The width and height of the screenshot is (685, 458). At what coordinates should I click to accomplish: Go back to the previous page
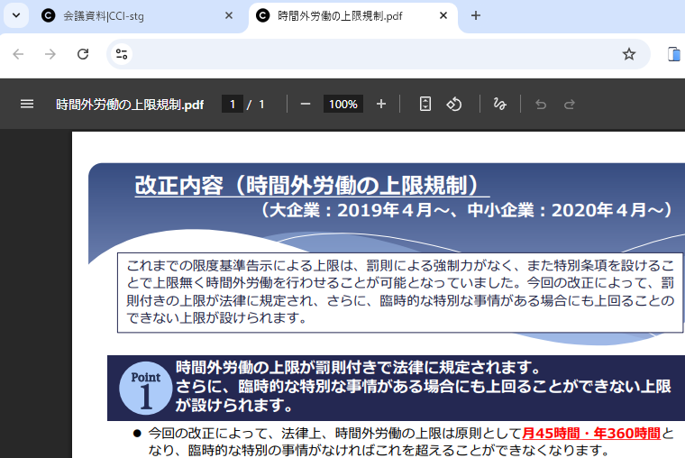click(18, 54)
